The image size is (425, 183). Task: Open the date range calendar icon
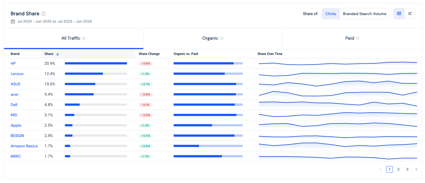tap(13, 21)
